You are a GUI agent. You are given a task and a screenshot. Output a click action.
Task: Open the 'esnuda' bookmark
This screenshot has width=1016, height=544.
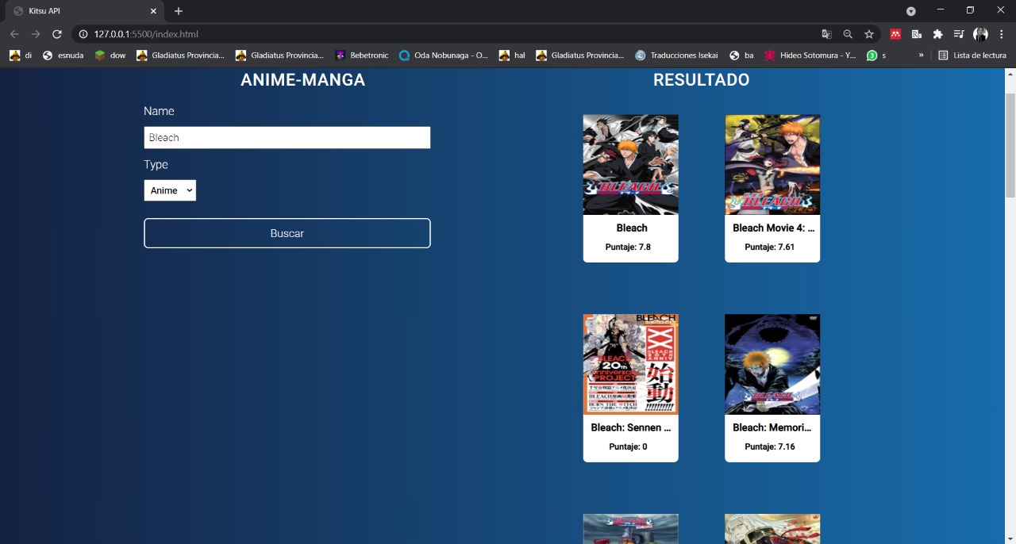[x=63, y=56]
